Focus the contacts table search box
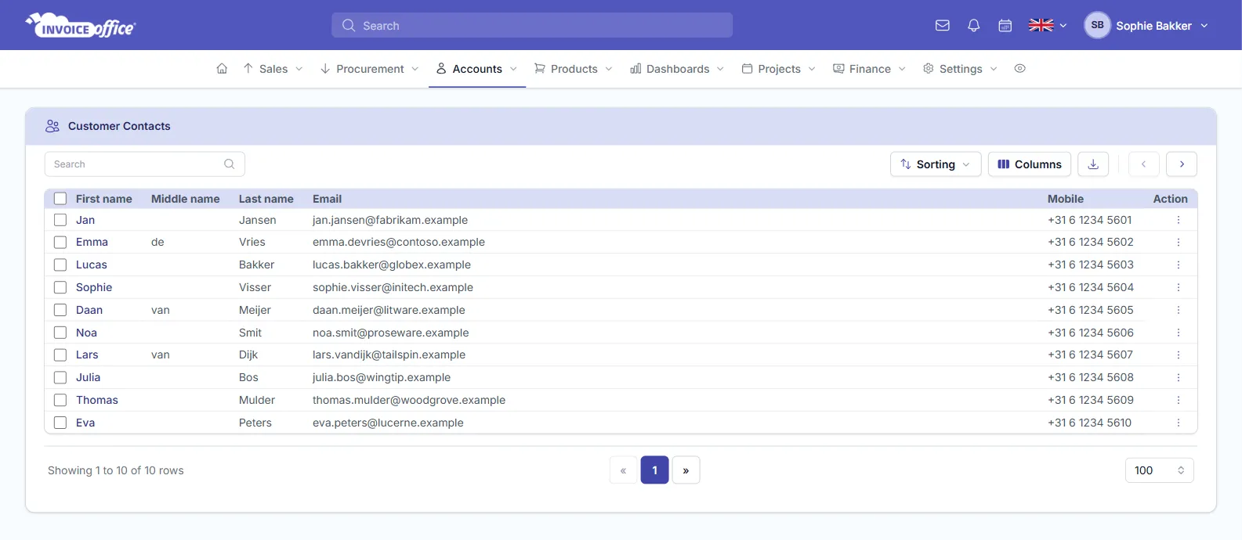Screen dimensions: 1242x540 [145, 164]
